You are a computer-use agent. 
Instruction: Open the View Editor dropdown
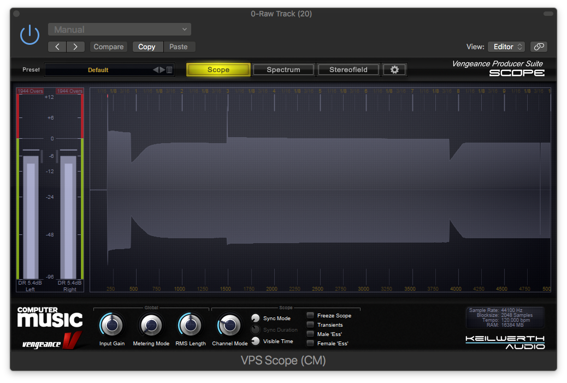coord(506,46)
